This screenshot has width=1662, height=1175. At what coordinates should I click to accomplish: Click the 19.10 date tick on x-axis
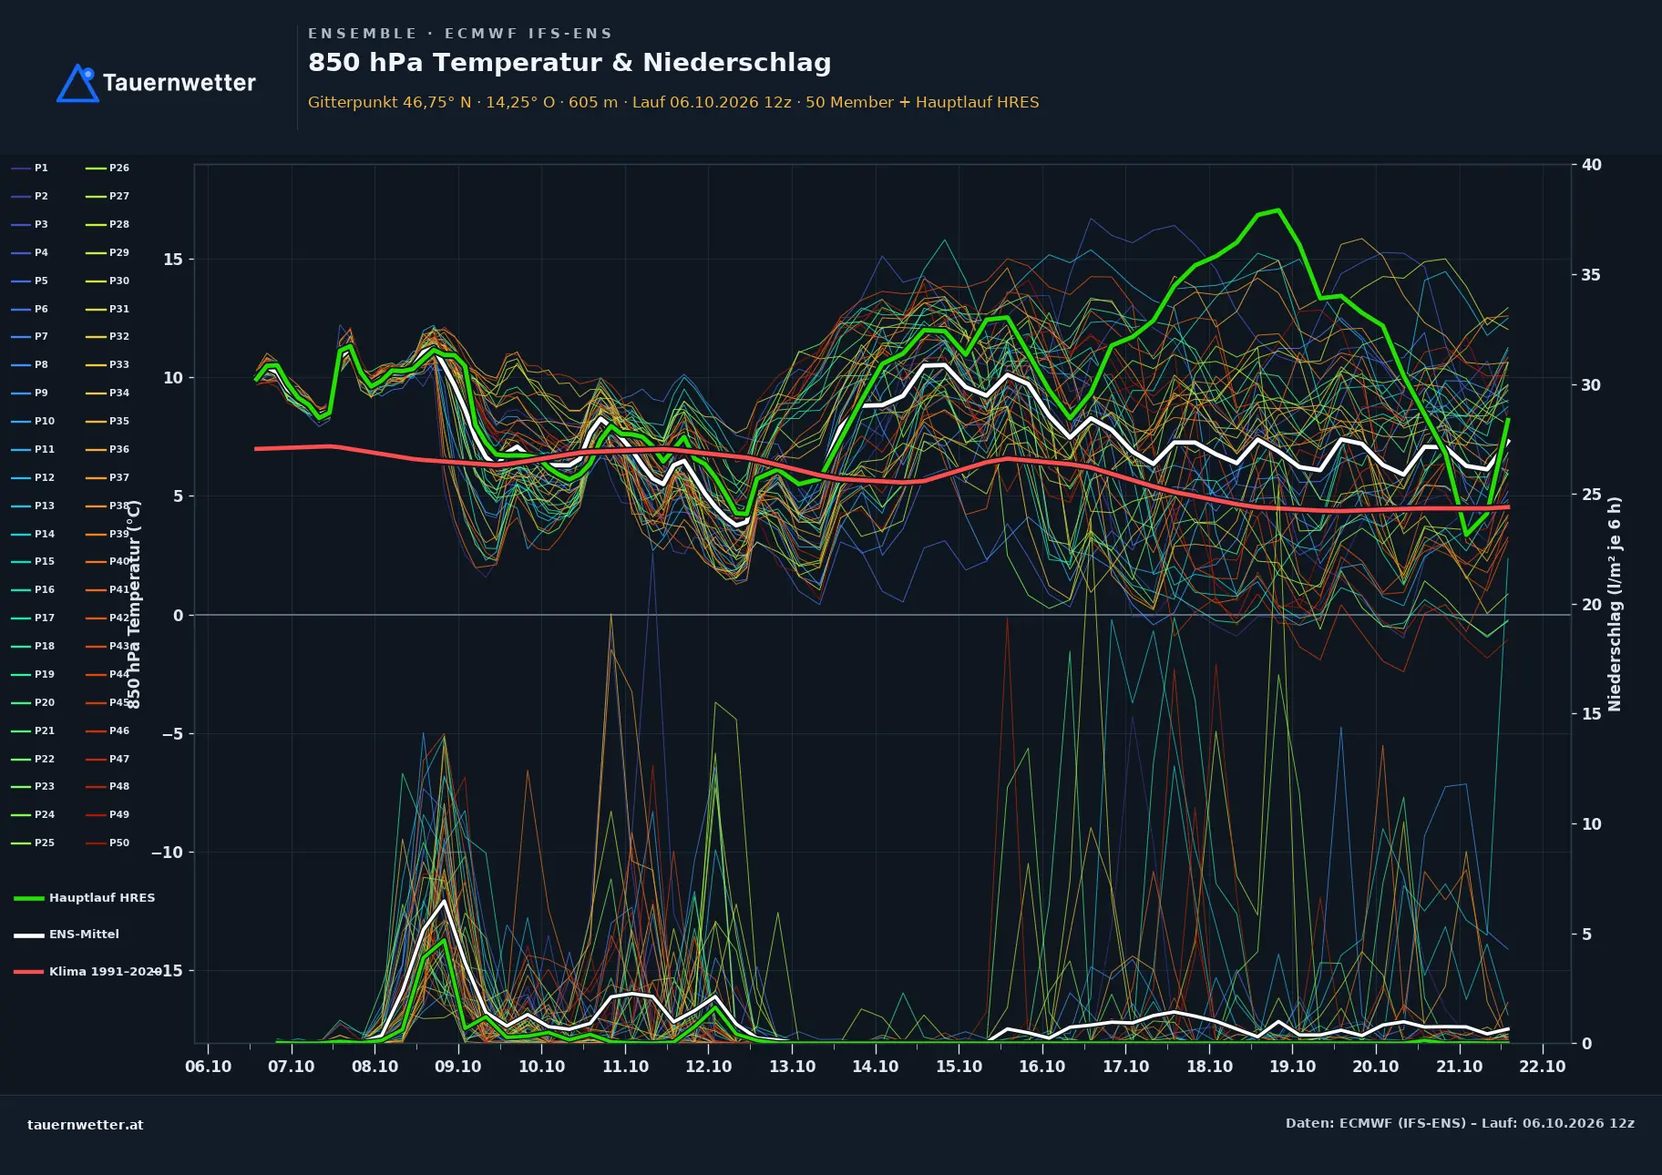[x=1293, y=1067]
